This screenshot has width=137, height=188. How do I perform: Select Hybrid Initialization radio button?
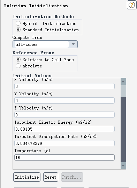point(18,23)
